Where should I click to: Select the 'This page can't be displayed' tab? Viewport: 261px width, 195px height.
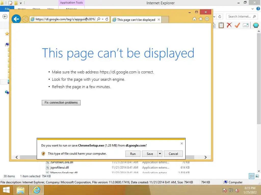136,20
